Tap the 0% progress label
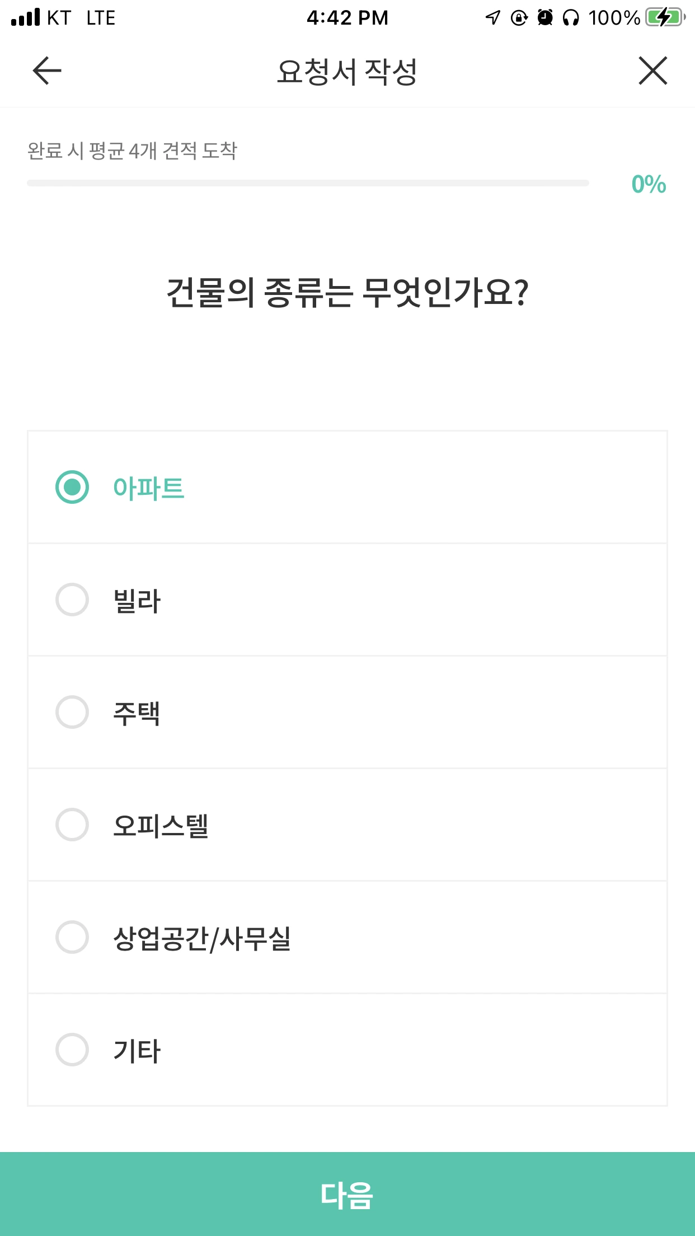This screenshot has height=1236, width=695. [649, 184]
